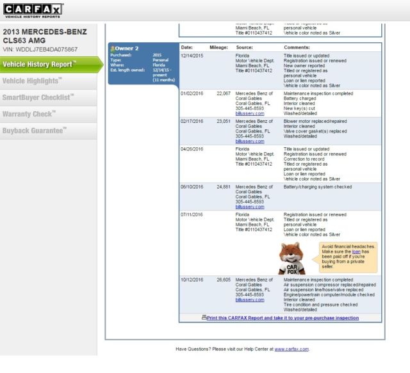Click the Owner 2 person icon

(112, 48)
